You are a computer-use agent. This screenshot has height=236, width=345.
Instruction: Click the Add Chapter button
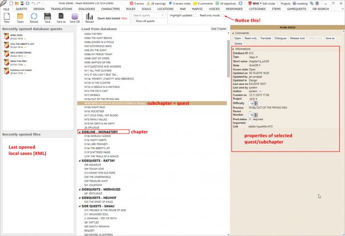(x=219, y=29)
